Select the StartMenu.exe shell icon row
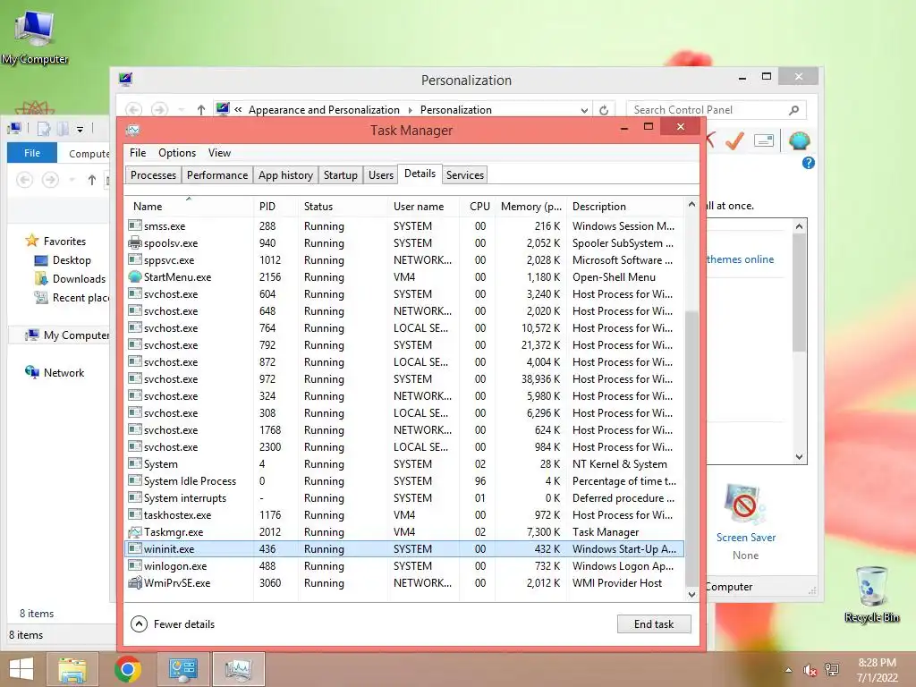916x687 pixels. (x=135, y=277)
